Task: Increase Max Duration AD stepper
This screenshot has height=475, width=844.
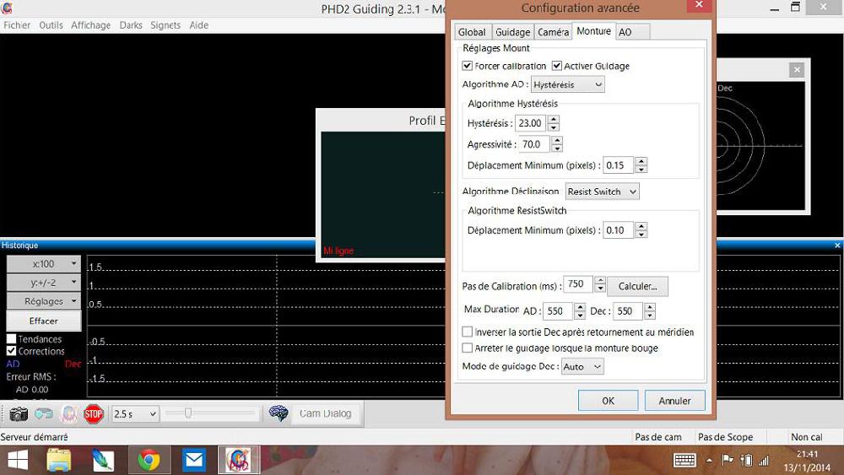Action: tap(580, 307)
